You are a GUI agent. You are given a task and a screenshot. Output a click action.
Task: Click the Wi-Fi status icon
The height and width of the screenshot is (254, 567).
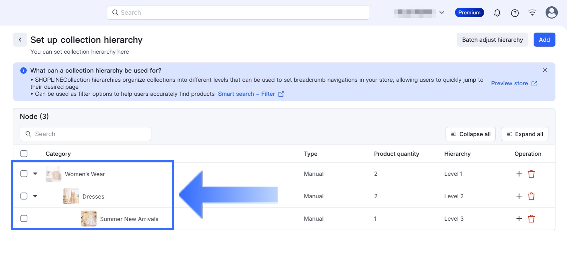tap(532, 13)
